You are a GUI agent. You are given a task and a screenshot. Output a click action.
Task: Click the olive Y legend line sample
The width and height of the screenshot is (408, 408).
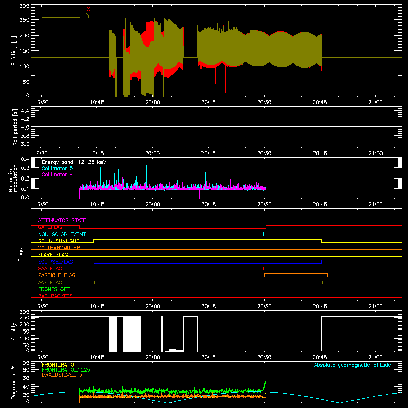pyautogui.click(x=61, y=18)
